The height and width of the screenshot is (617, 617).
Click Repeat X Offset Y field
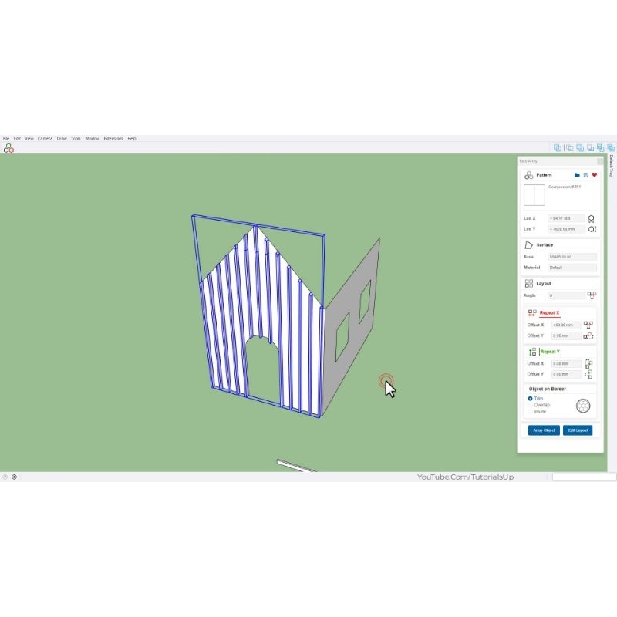(566, 335)
